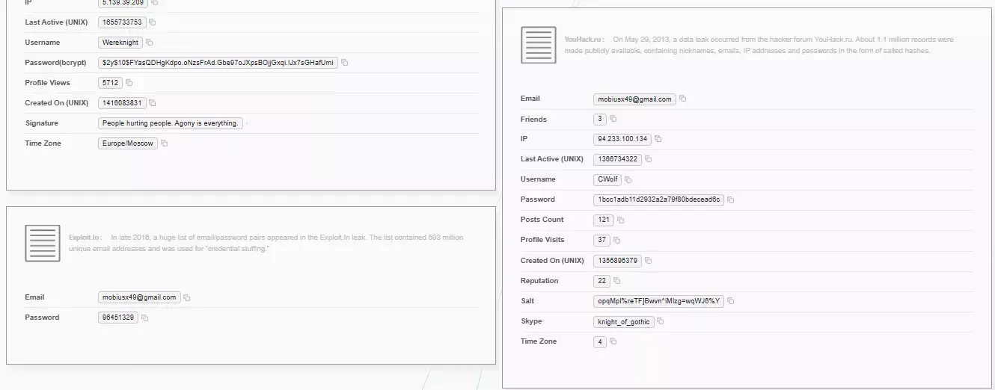This screenshot has width=995, height=390.
Task: Copy the bcrypt password hash
Action: click(x=345, y=63)
